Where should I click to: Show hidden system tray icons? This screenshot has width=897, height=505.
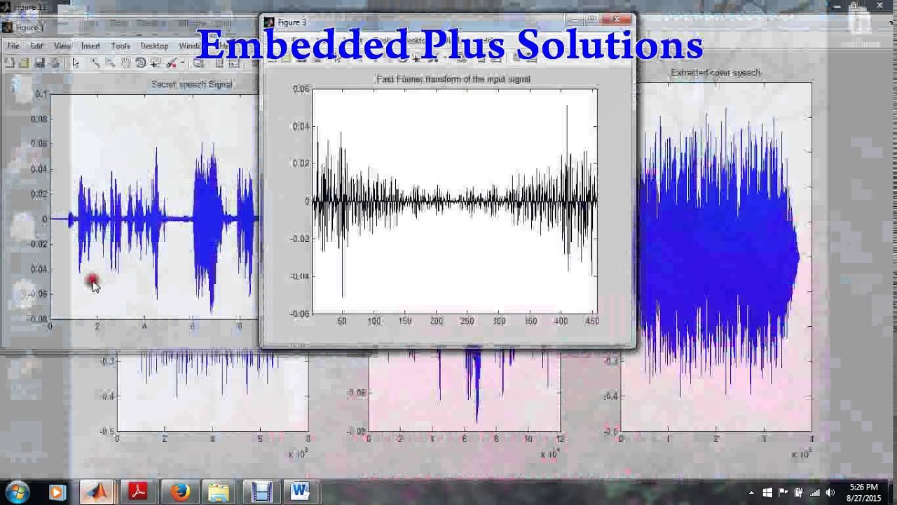(751, 492)
